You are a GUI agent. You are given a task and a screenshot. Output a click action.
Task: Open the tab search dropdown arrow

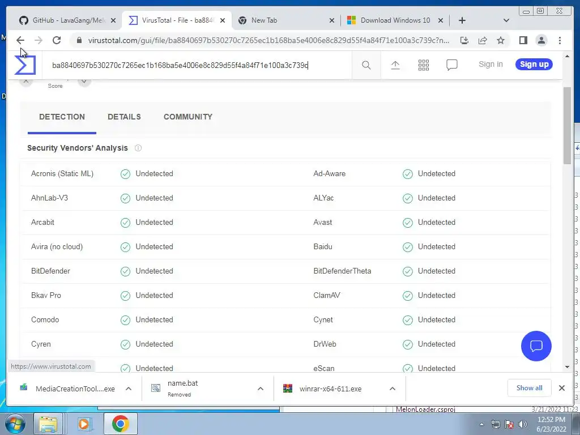(506, 20)
